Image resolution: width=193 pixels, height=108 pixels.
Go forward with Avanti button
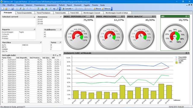coord(88,9)
